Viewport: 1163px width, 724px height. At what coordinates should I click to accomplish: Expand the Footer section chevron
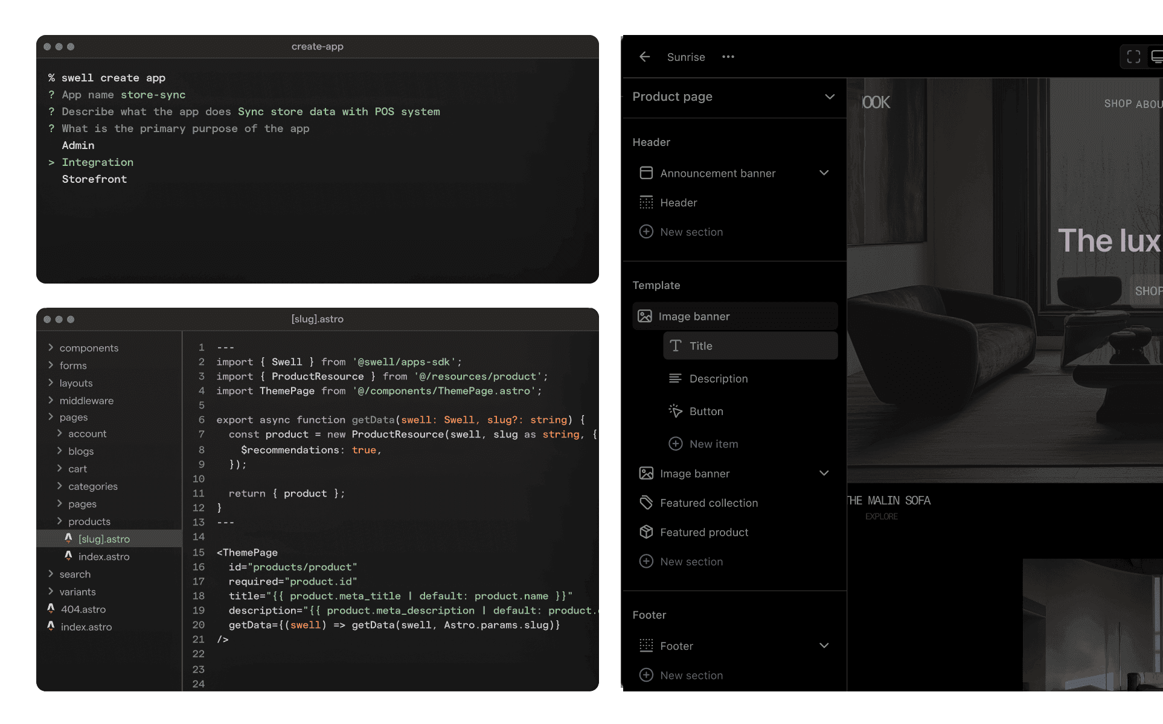[824, 646]
